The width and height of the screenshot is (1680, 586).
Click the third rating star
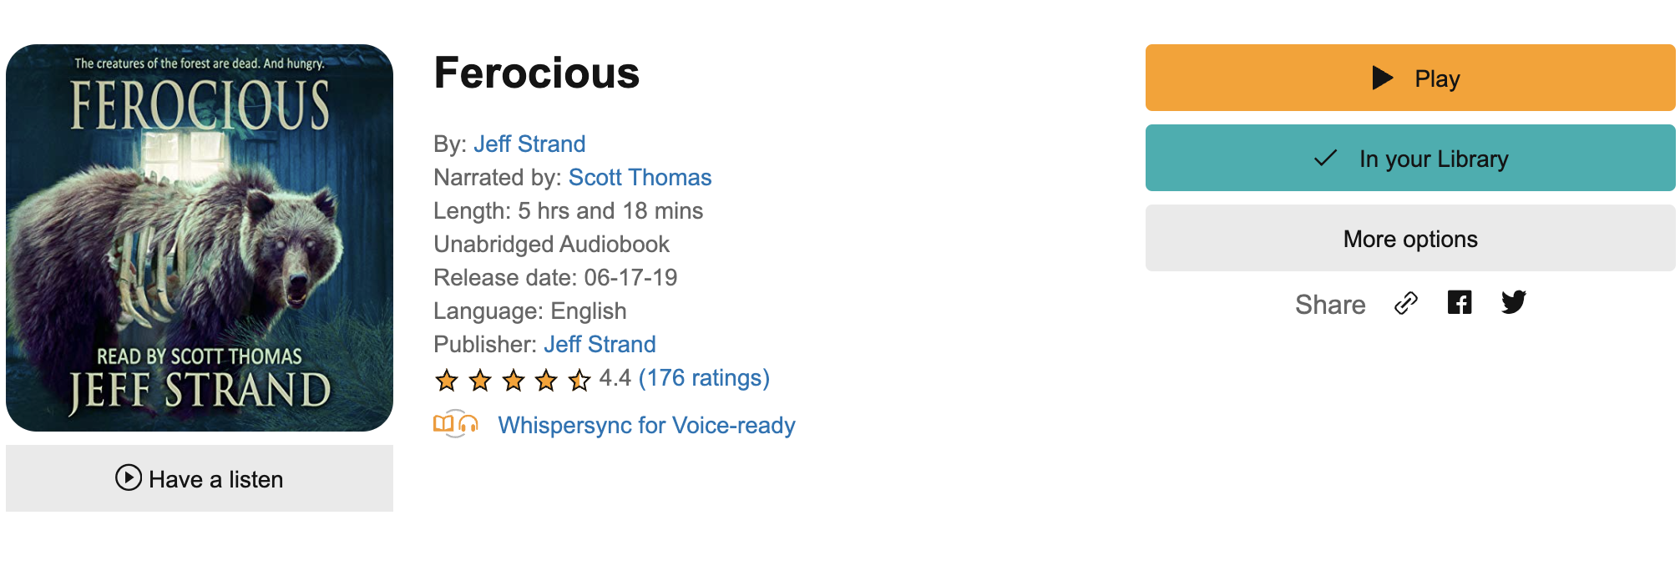[514, 381]
